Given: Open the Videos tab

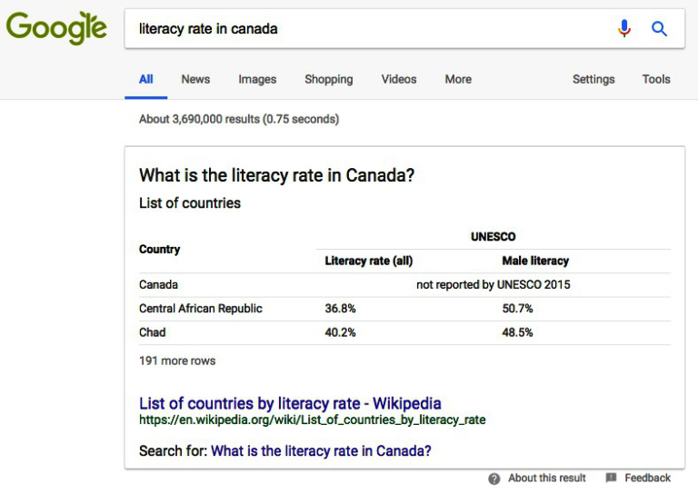Looking at the screenshot, I should [399, 79].
